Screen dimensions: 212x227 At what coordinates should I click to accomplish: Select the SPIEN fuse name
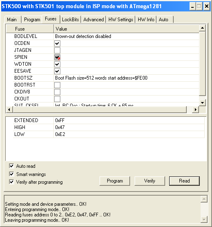point(21,57)
